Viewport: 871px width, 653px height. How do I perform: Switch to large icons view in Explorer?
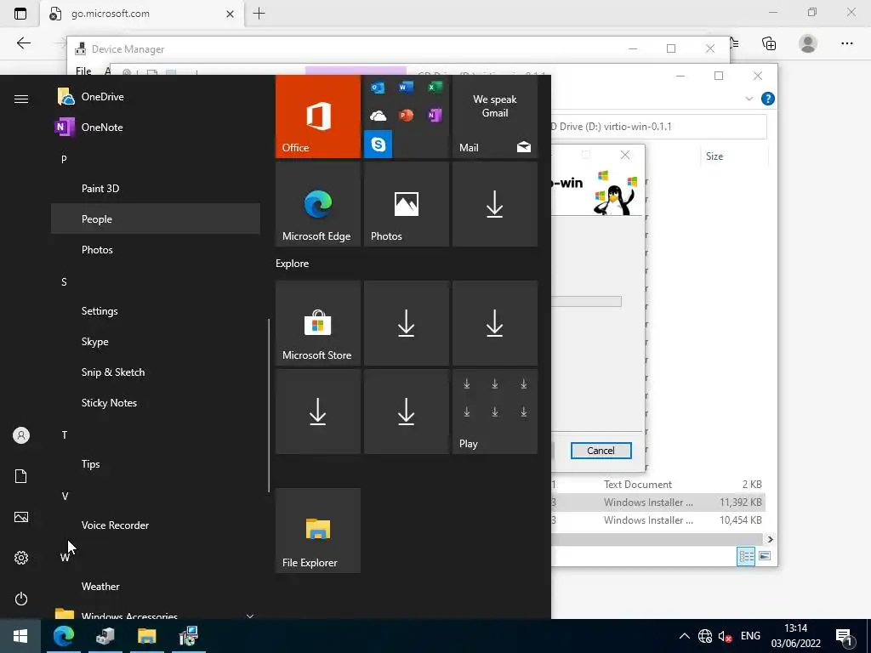pyautogui.click(x=765, y=556)
